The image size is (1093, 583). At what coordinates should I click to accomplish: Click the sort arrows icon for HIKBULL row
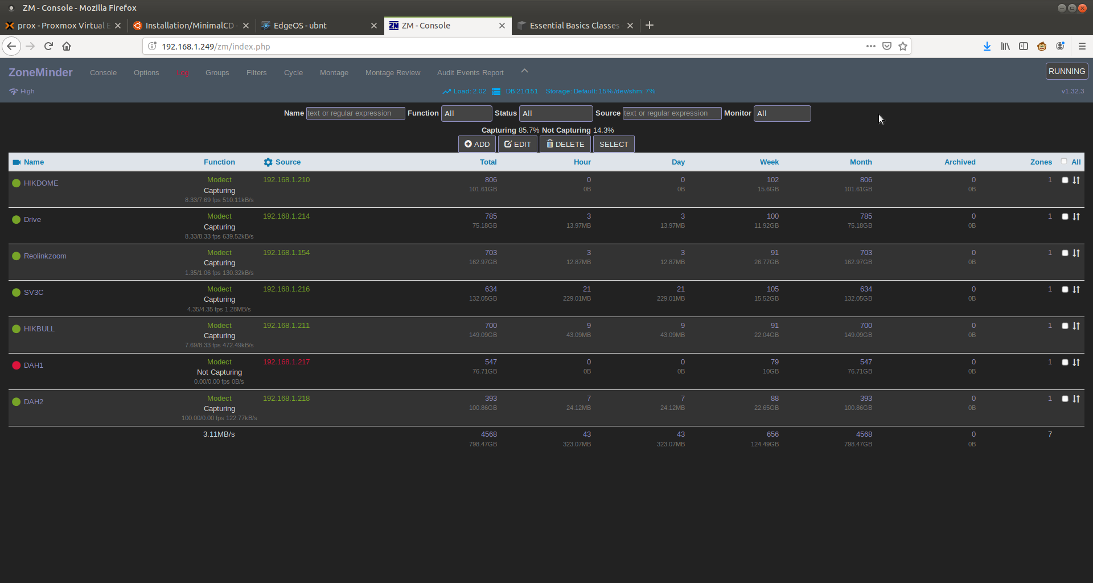pos(1076,326)
